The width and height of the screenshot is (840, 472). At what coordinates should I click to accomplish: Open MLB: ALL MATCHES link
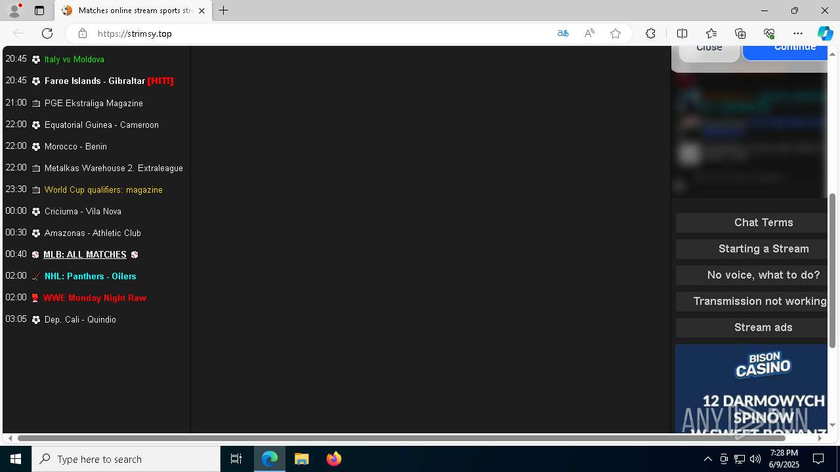pyautogui.click(x=85, y=254)
